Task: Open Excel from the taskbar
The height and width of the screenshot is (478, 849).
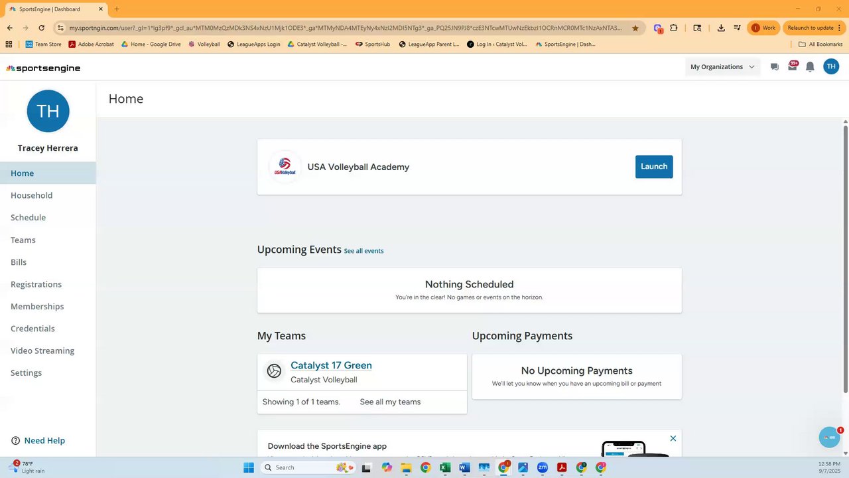Action: [x=445, y=467]
